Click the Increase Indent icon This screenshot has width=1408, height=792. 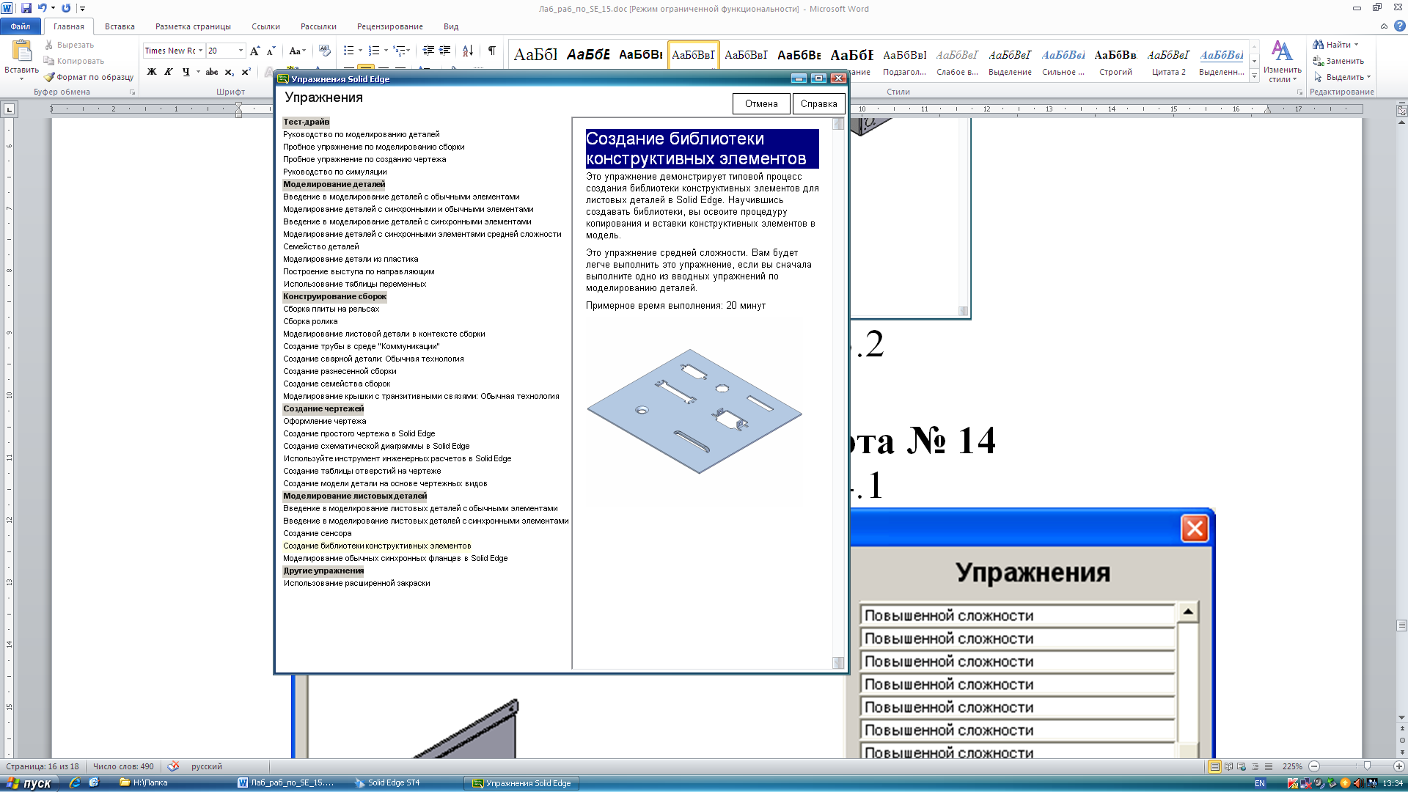tap(445, 51)
